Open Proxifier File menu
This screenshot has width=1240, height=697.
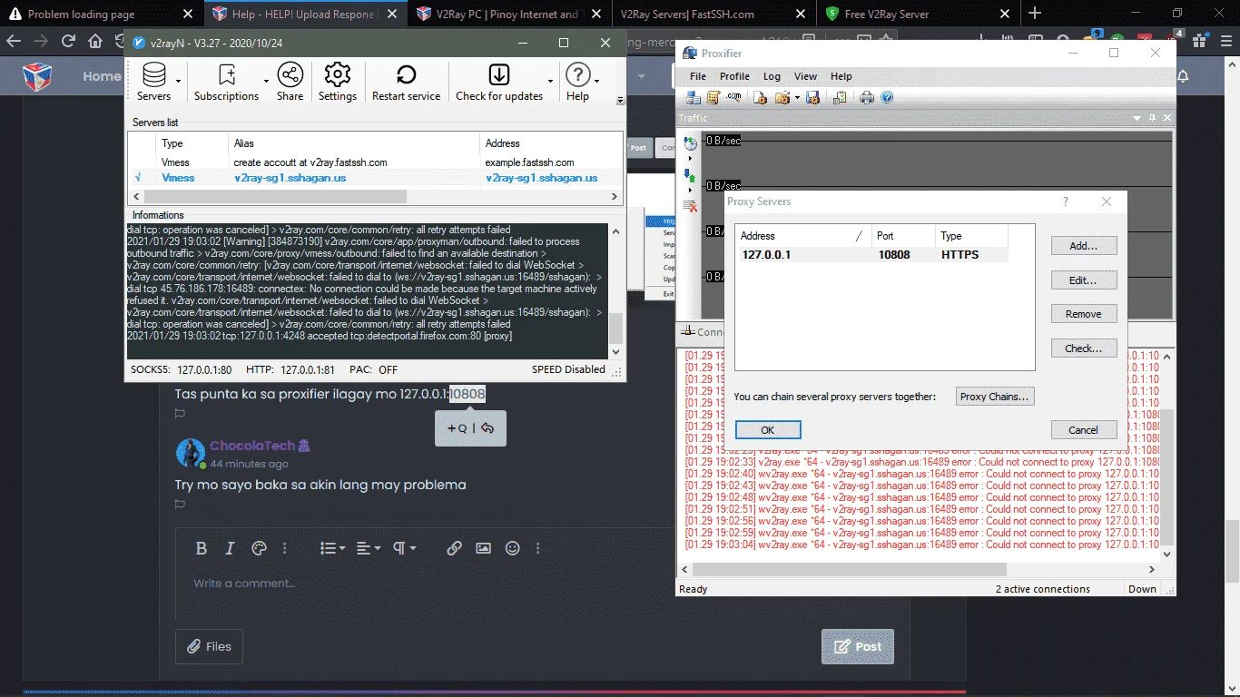(697, 76)
